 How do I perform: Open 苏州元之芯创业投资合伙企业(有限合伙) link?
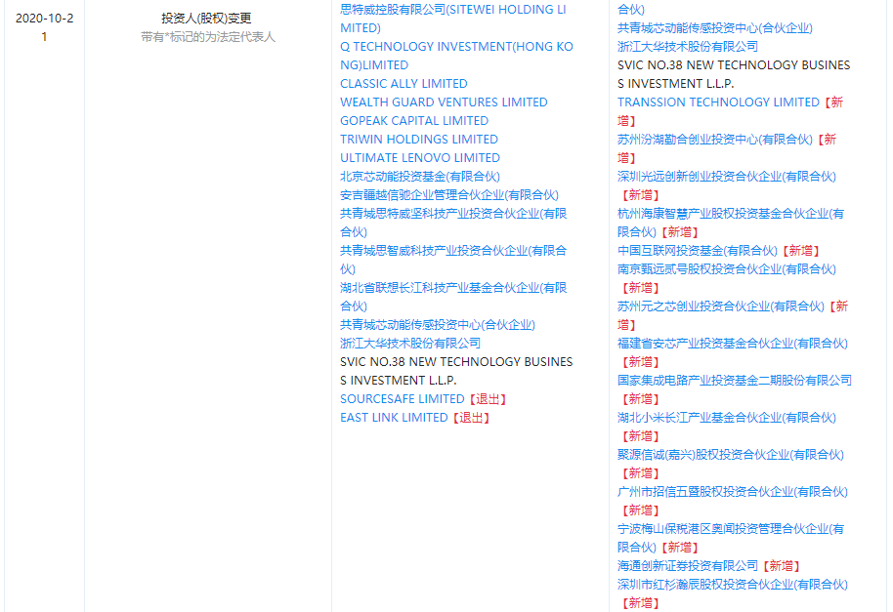[720, 306]
